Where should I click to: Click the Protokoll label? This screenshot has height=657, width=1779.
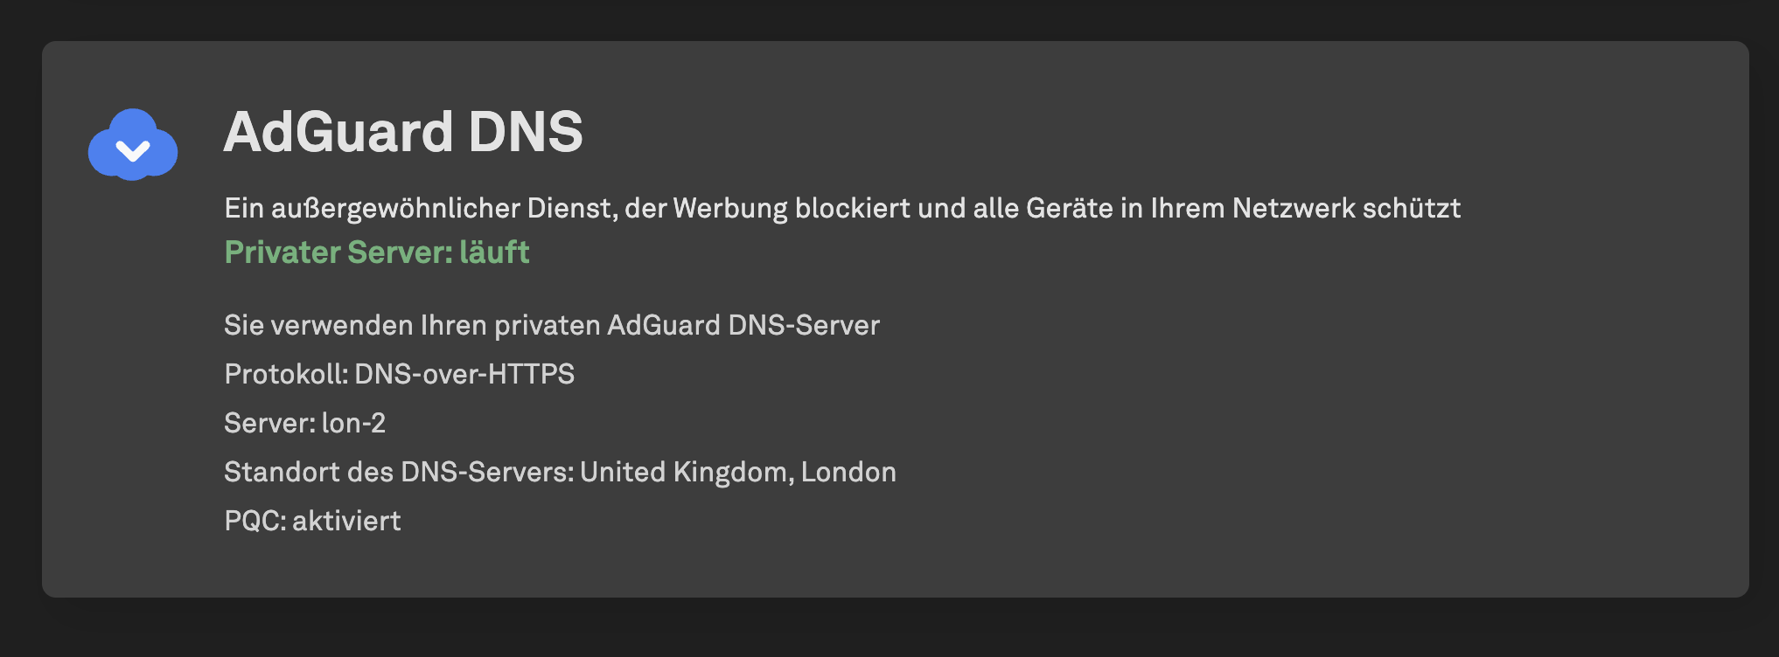click(x=286, y=374)
